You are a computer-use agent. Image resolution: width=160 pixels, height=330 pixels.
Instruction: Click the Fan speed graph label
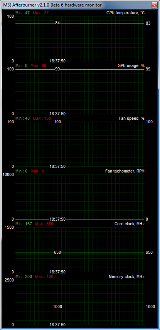pyautogui.click(x=131, y=118)
